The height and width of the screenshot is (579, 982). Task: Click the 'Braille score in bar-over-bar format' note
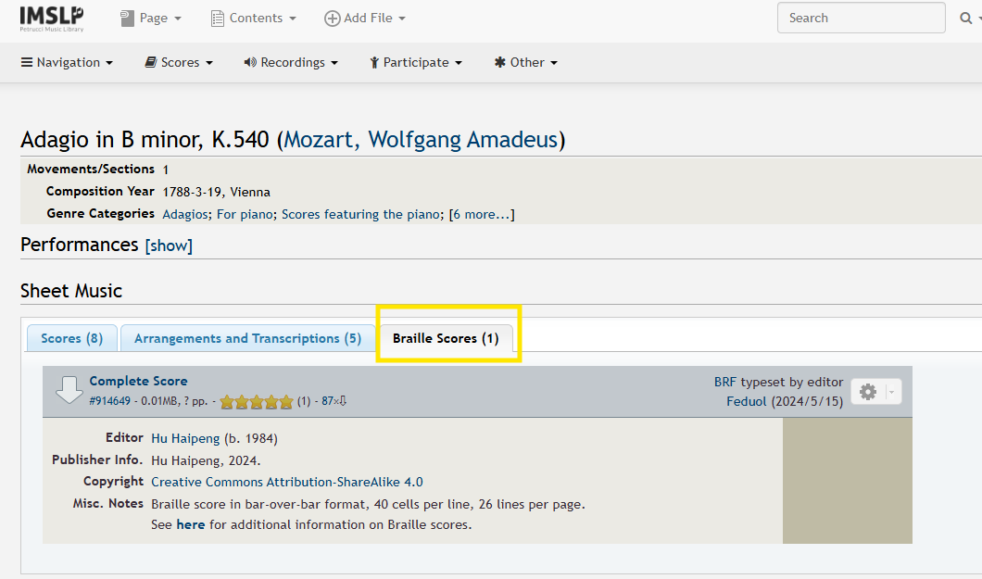point(368,504)
